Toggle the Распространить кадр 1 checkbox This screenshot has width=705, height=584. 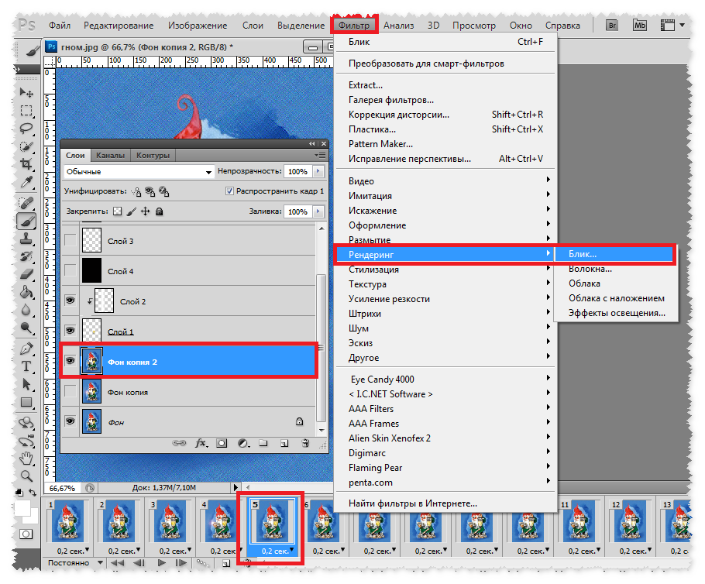(x=229, y=191)
